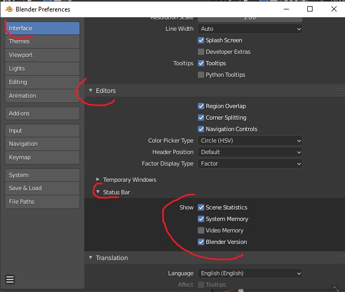The height and width of the screenshot is (292, 345).
Task: Disable the Tooltips checkbox
Action: [x=201, y=63]
